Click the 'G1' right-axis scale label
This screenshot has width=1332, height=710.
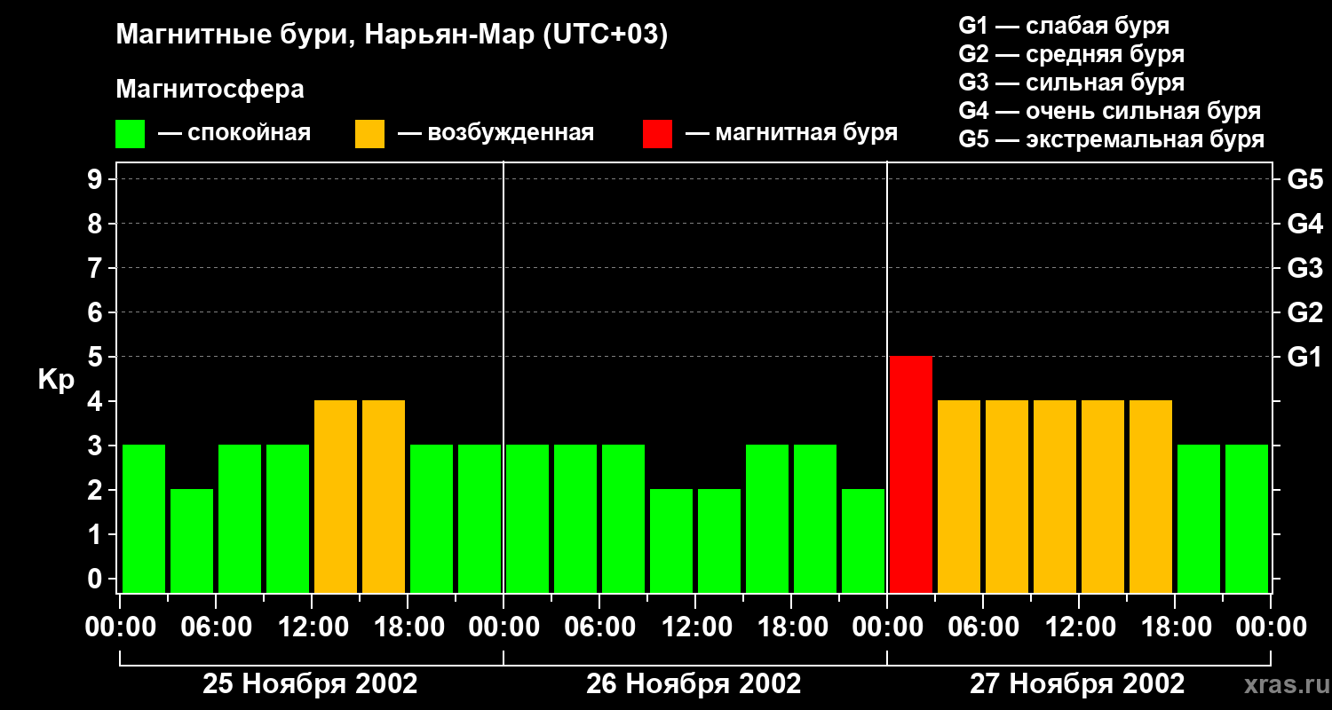coord(1304,357)
